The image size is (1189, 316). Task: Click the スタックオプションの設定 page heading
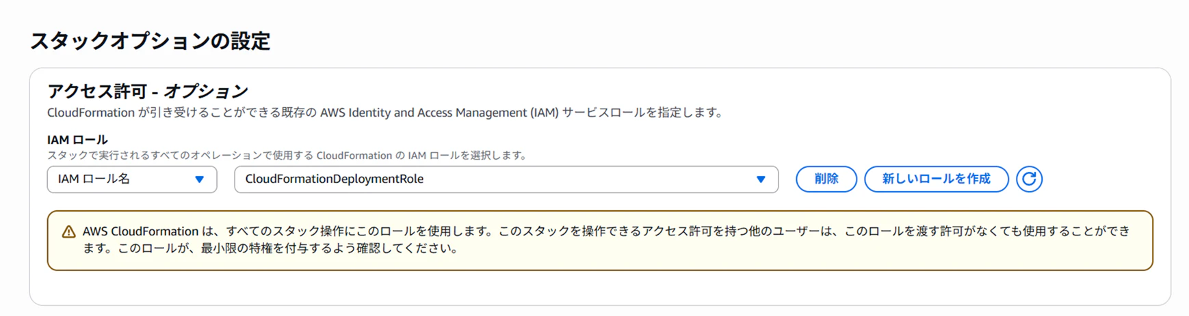point(151,41)
